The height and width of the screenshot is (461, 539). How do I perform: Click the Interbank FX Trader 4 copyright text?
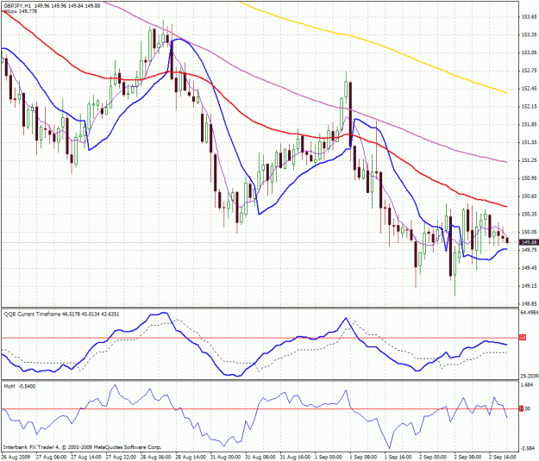click(82, 447)
